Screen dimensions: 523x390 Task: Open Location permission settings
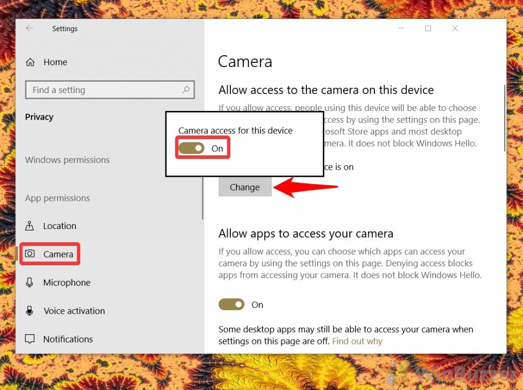tap(60, 225)
